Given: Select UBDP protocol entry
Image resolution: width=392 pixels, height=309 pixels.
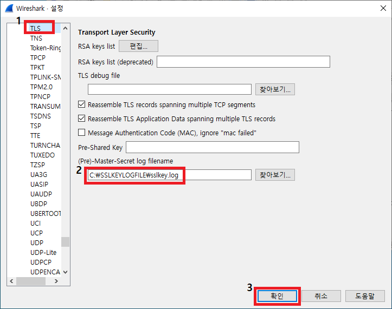Looking at the screenshot, I should 38,203.
